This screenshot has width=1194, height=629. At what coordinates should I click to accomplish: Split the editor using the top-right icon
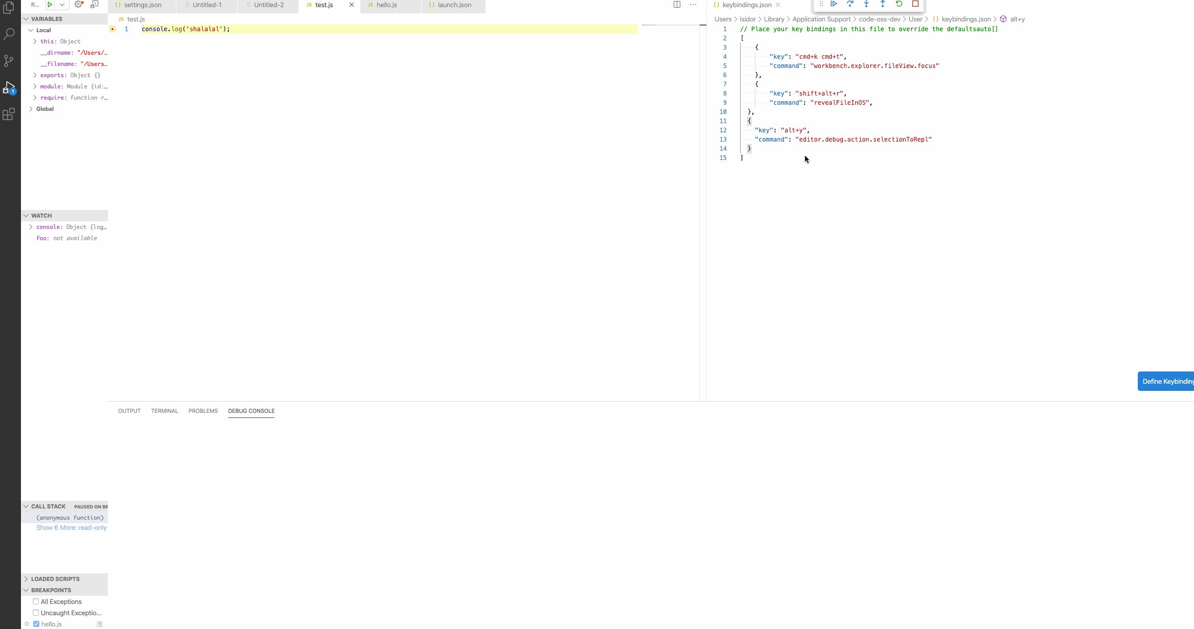click(677, 4)
